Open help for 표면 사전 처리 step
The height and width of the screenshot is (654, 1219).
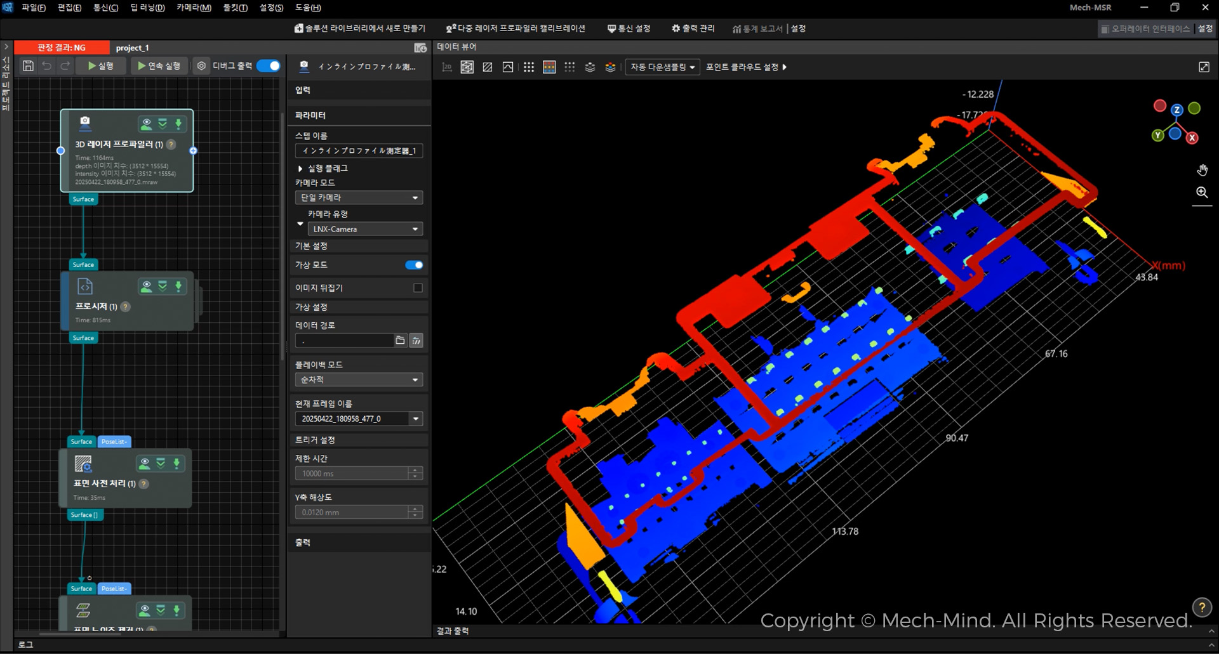click(144, 484)
